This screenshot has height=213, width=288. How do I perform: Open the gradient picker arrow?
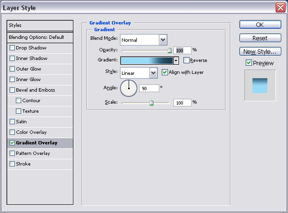coord(176,60)
